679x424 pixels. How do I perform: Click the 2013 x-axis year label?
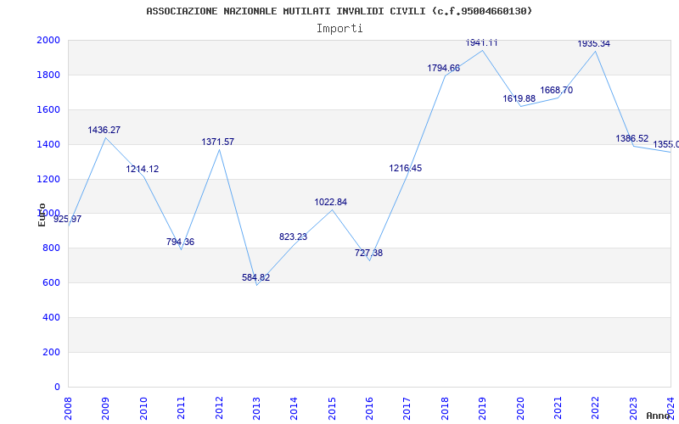pyautogui.click(x=257, y=409)
